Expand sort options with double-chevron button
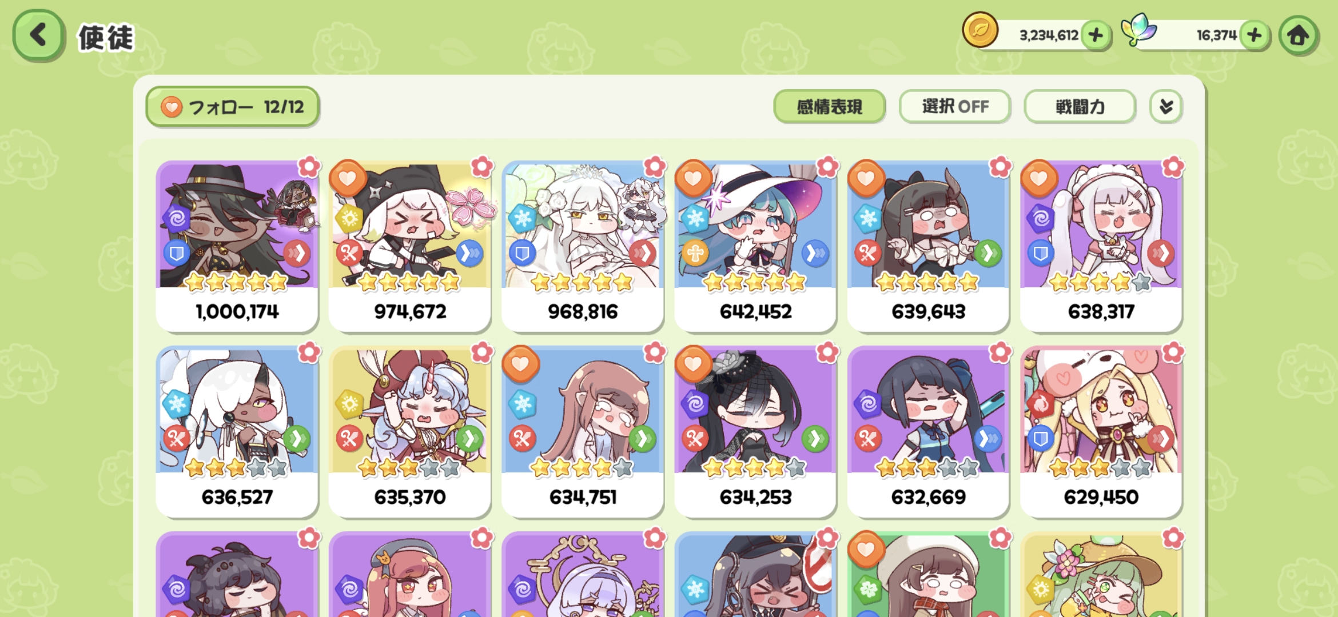The width and height of the screenshot is (1338, 617). [1166, 106]
